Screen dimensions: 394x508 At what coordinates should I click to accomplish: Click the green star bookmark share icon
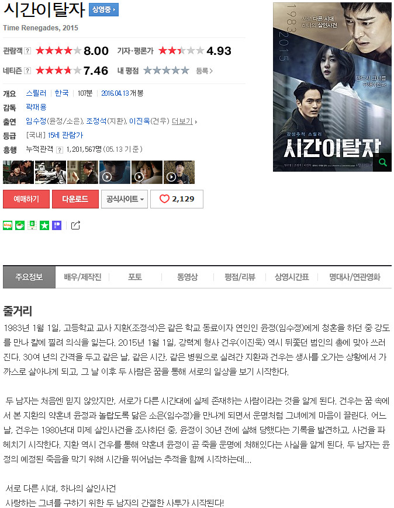(x=44, y=225)
